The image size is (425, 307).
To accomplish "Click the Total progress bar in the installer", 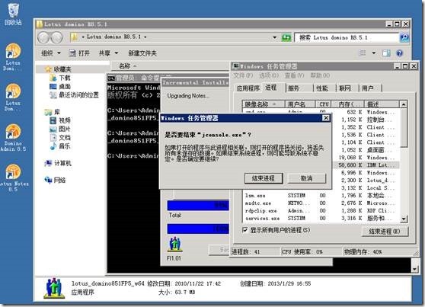I will pyautogui.click(x=198, y=229).
